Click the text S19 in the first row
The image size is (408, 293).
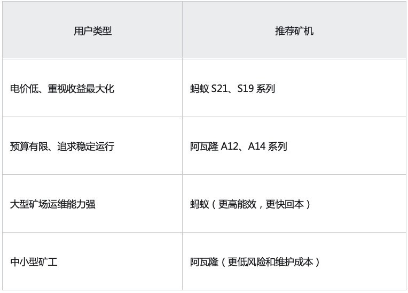pos(245,89)
